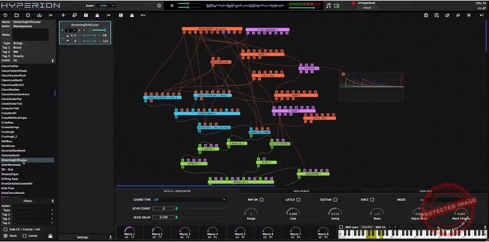Viewport: 489px width, 242px height.
Task: Open the Tag 3 filter dropdown
Action: pyautogui.click(x=34, y=223)
